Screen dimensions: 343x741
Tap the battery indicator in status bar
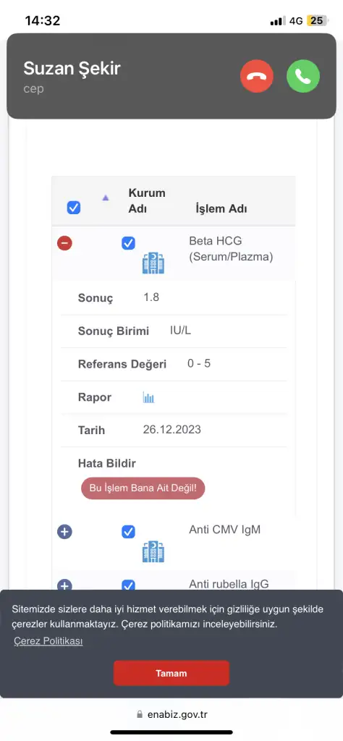click(x=316, y=20)
